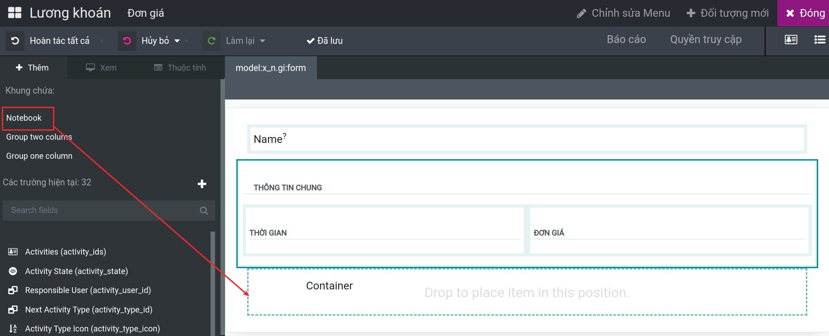Open Quyền truy cập
Screen dimensions: 829x336
point(705,40)
